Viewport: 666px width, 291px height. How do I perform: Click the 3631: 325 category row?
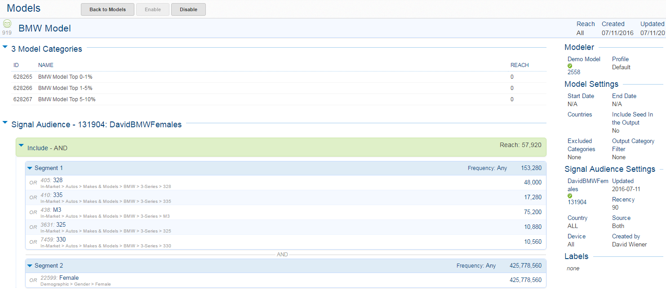[x=286, y=227]
